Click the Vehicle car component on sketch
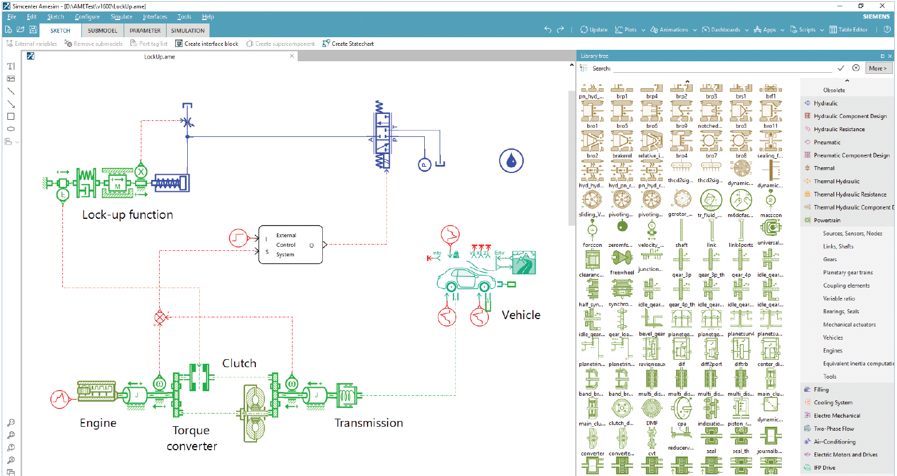 click(467, 281)
